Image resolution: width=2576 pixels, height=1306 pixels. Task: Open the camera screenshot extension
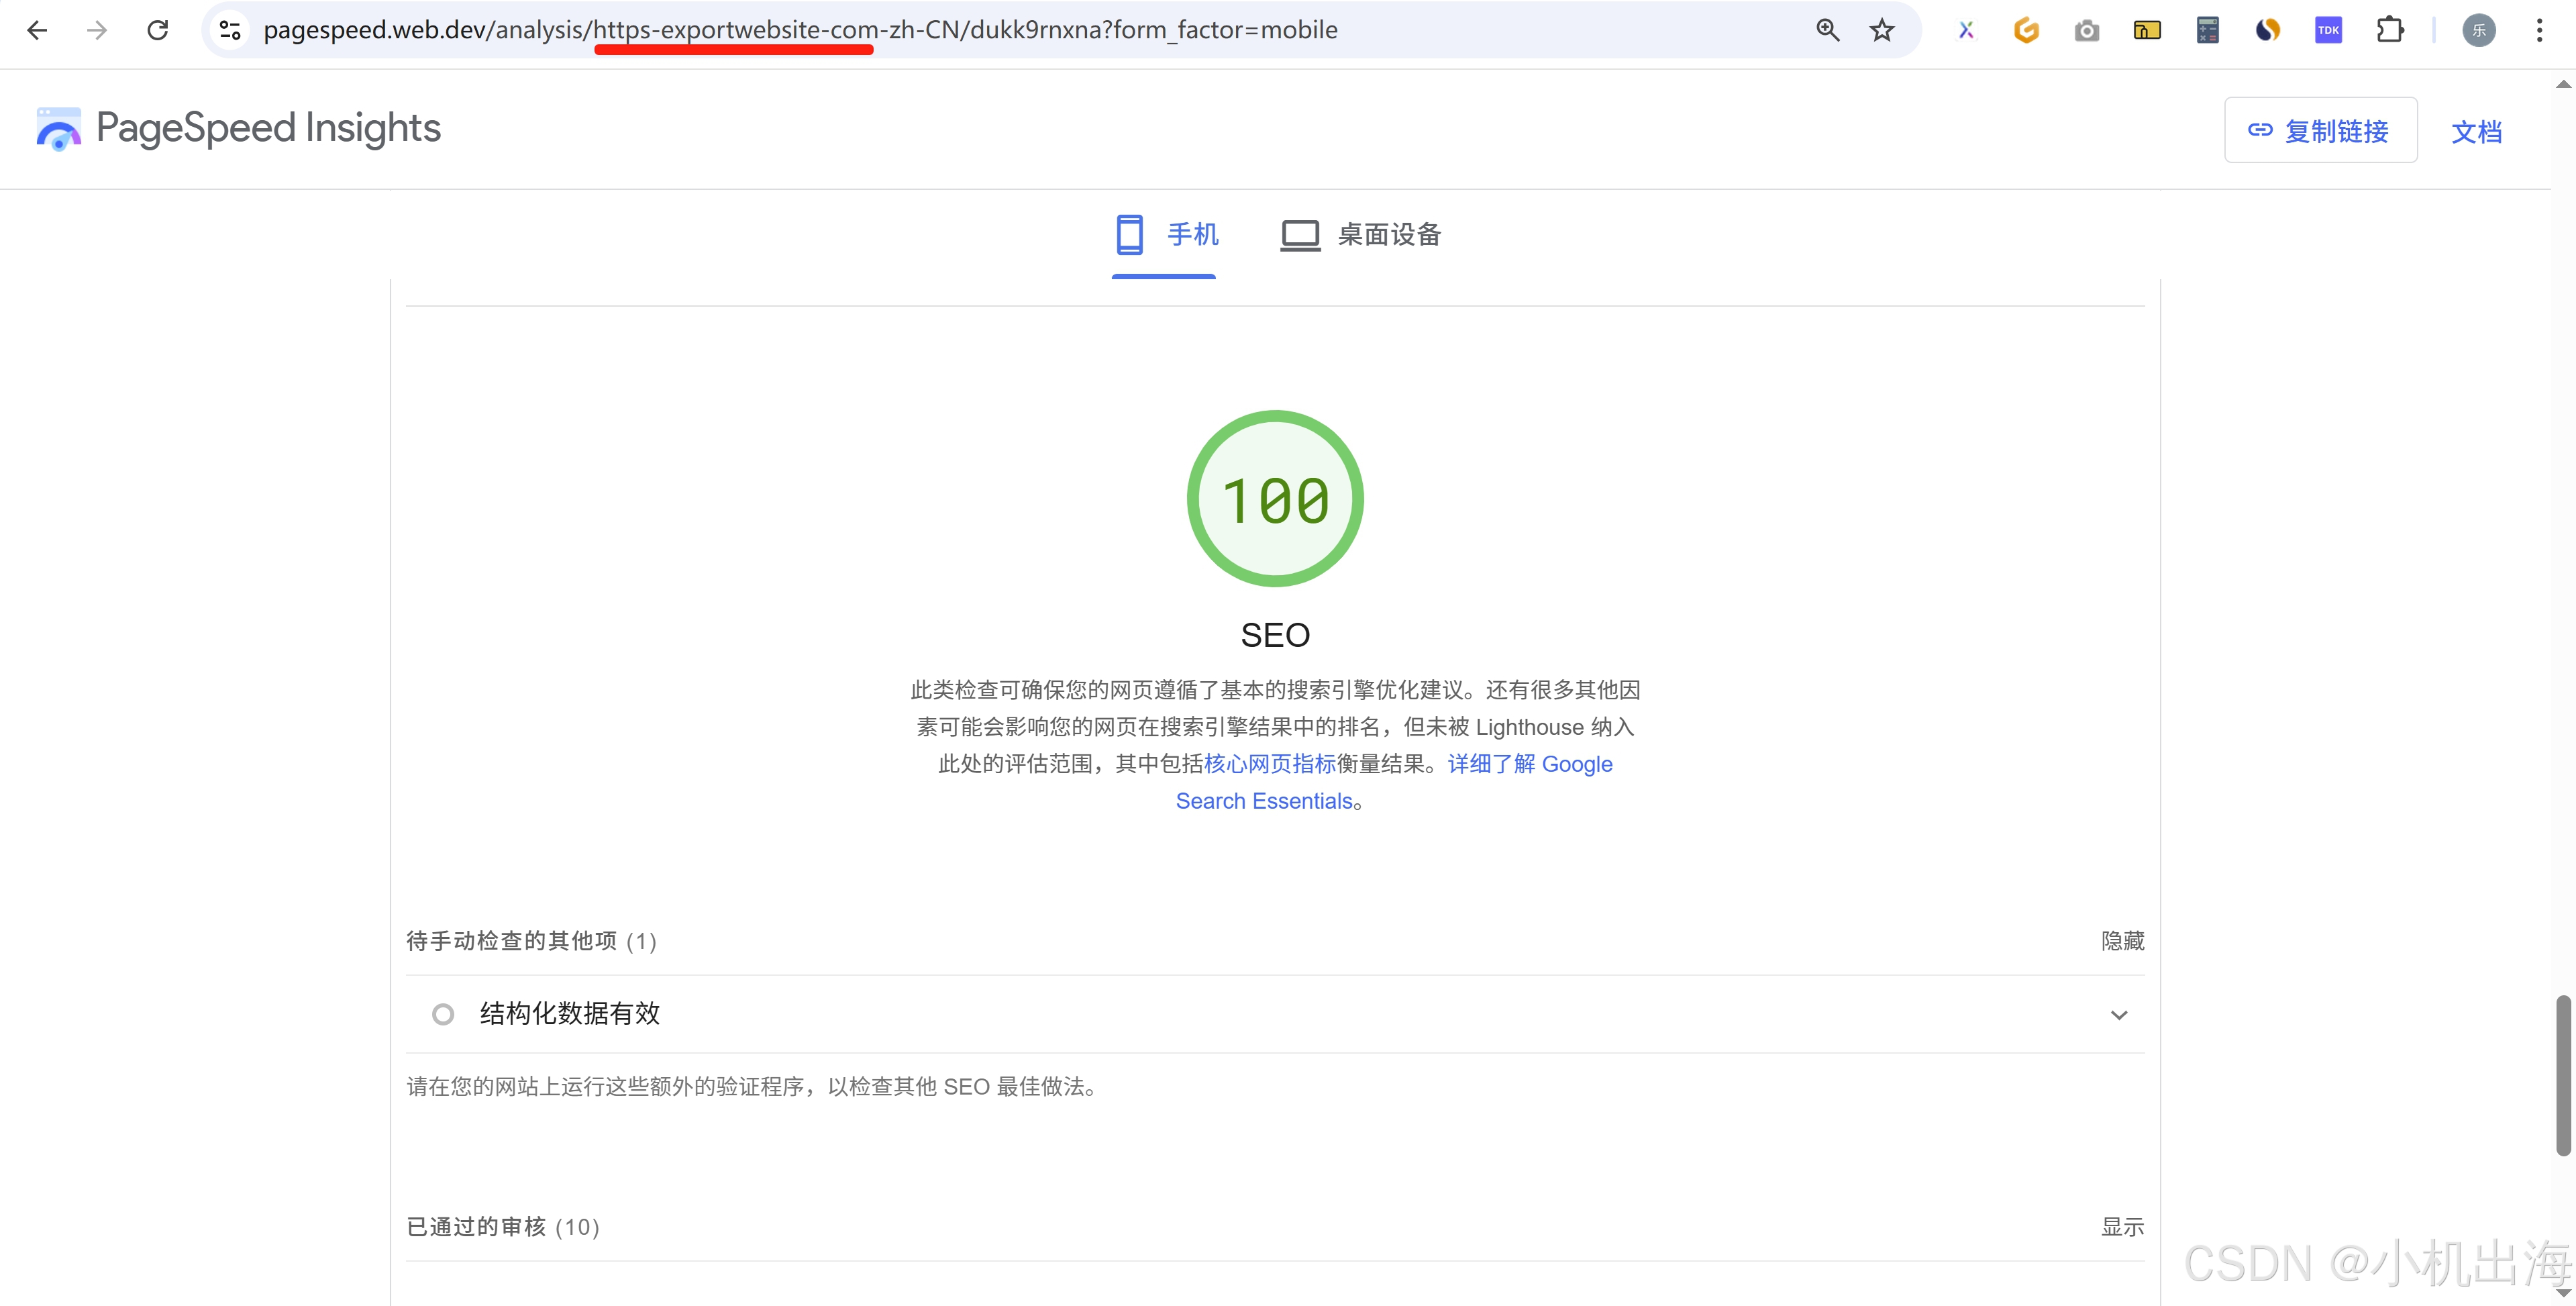(x=2086, y=31)
